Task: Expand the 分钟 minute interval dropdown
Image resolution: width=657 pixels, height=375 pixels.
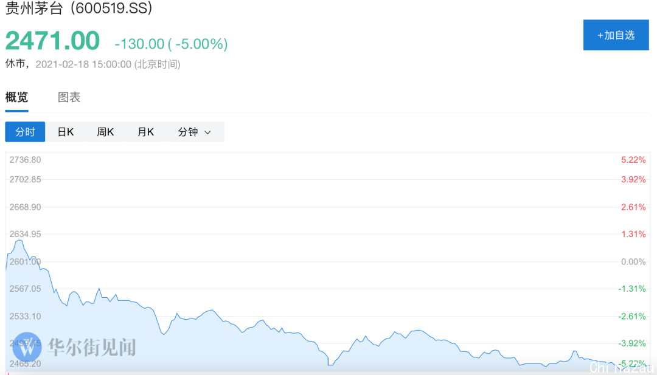Action: click(x=195, y=132)
